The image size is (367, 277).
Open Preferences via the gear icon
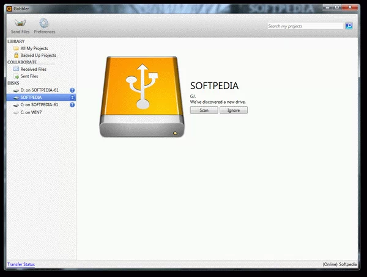pos(44,23)
